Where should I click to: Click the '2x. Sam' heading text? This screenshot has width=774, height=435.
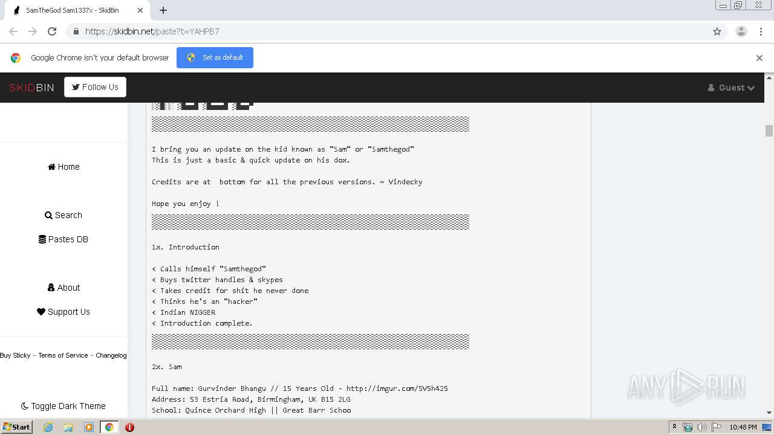click(x=167, y=367)
